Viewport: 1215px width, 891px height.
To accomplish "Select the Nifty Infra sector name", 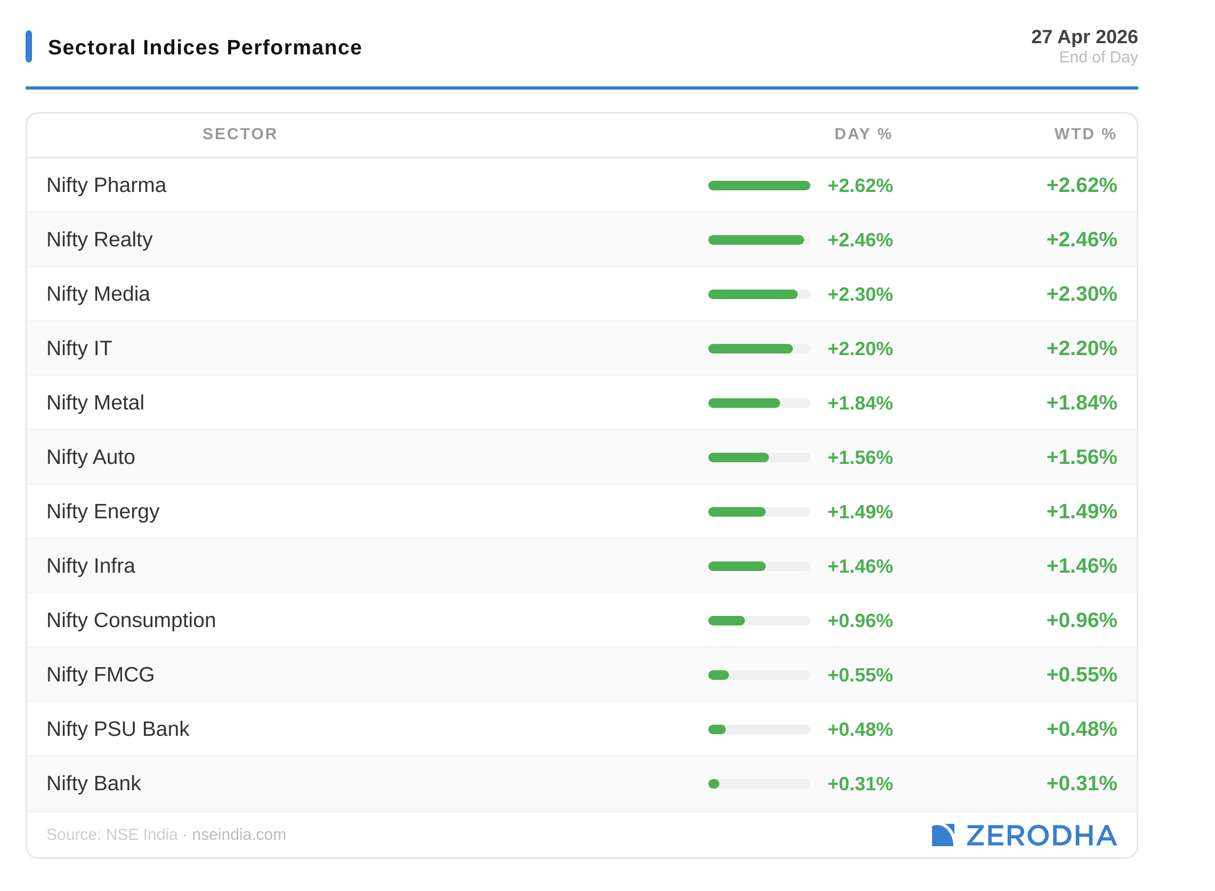I will click(91, 566).
